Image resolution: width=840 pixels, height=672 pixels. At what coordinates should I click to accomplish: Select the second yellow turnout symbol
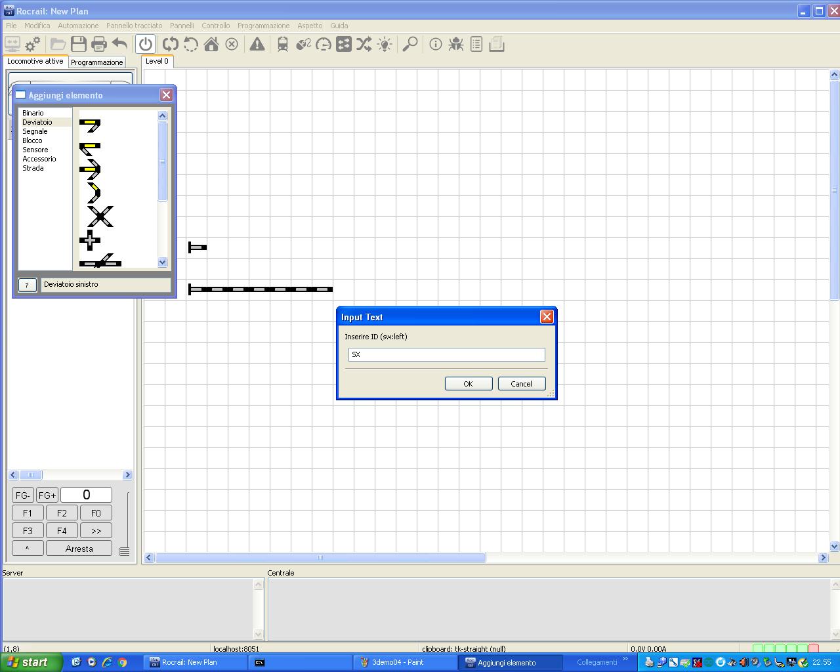(90, 148)
